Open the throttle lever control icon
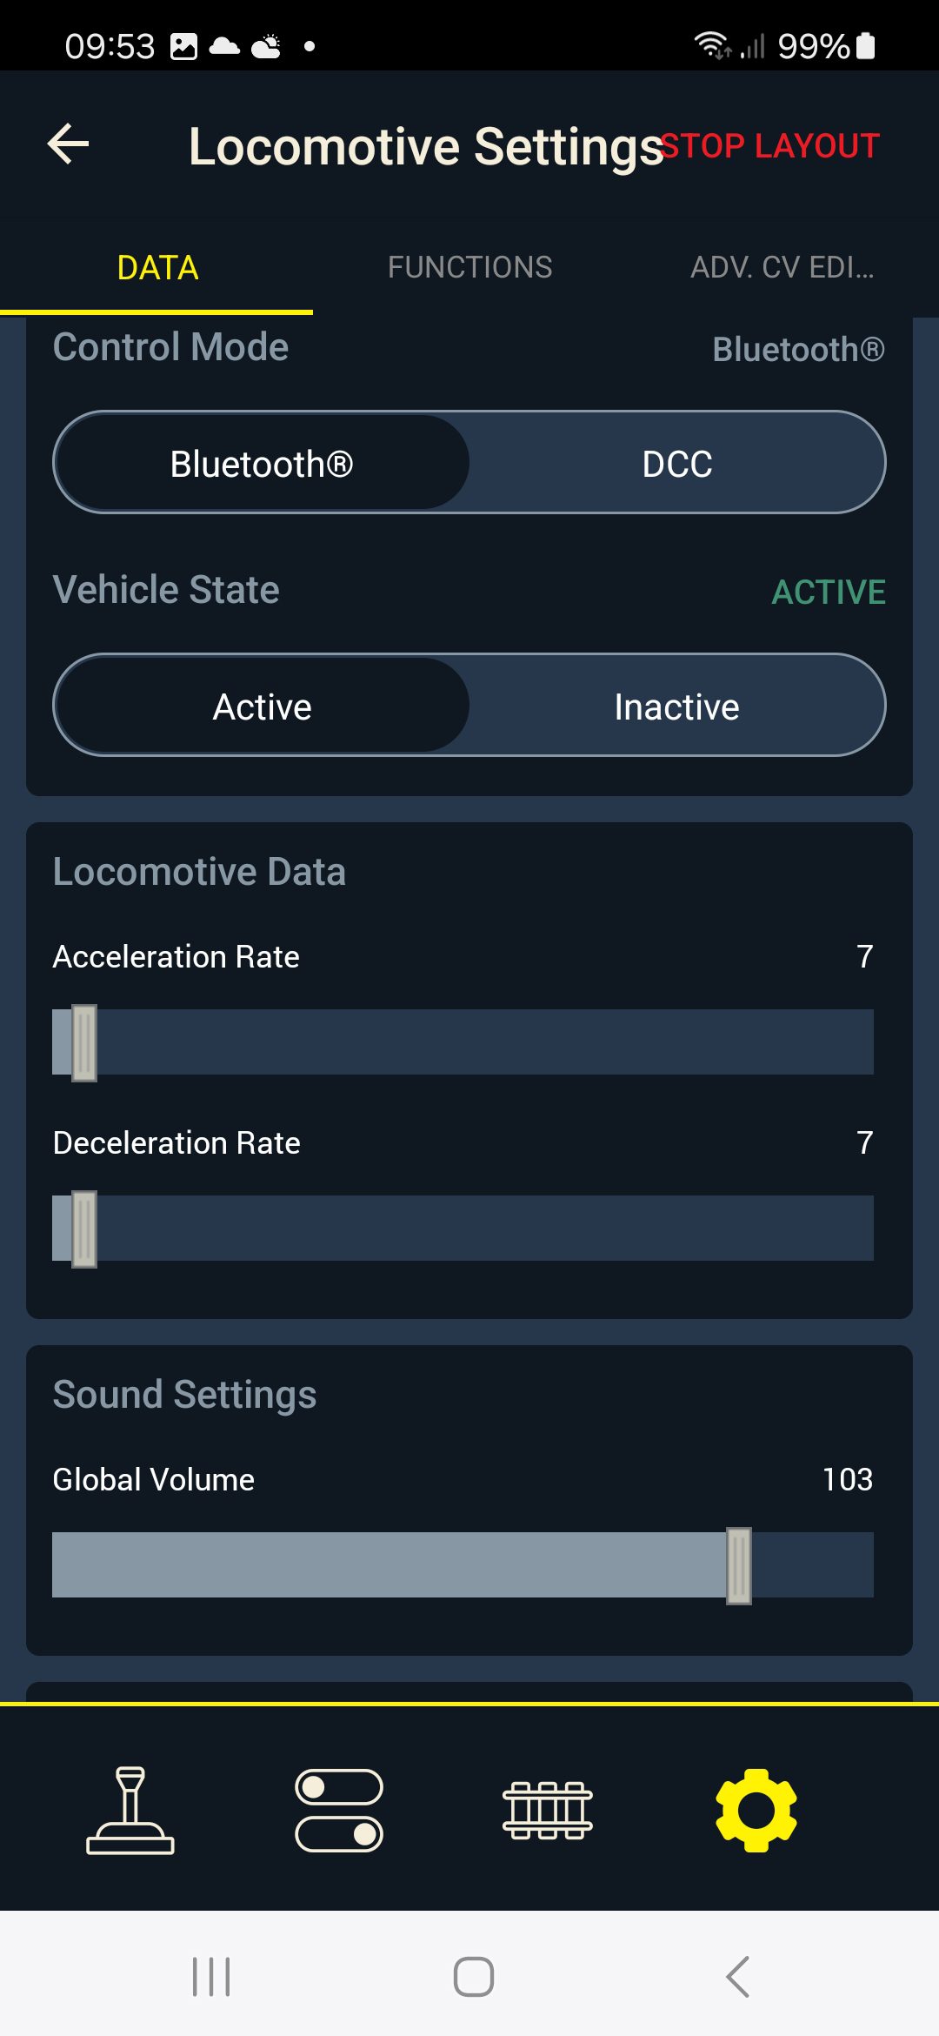Viewport: 939px width, 2036px height. (130, 1809)
